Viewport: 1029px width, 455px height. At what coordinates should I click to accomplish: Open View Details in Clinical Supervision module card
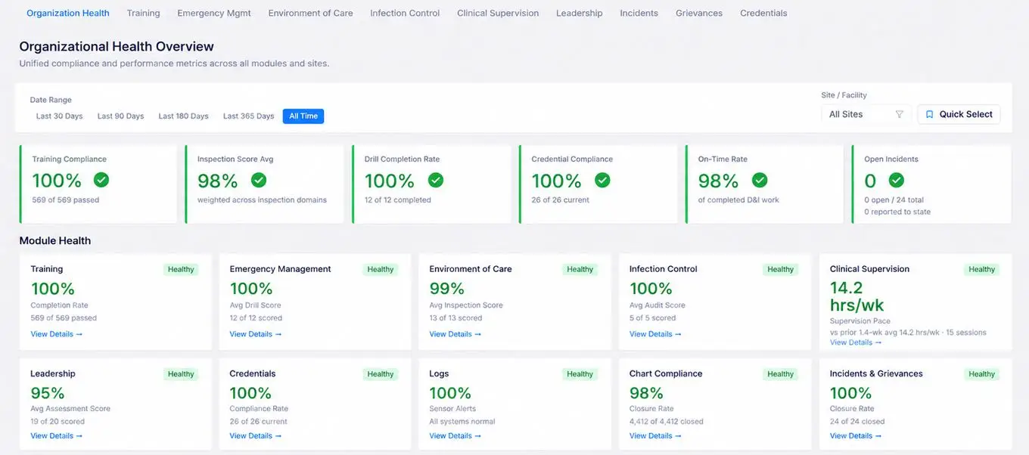856,342
